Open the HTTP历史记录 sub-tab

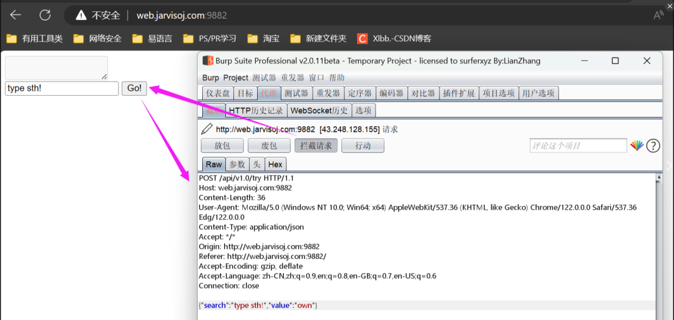click(x=256, y=110)
